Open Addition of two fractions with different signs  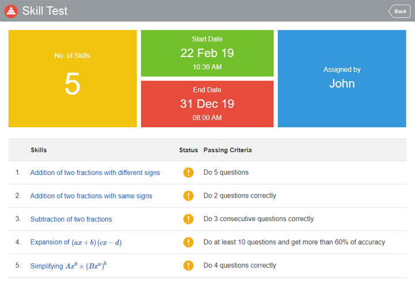(x=95, y=173)
